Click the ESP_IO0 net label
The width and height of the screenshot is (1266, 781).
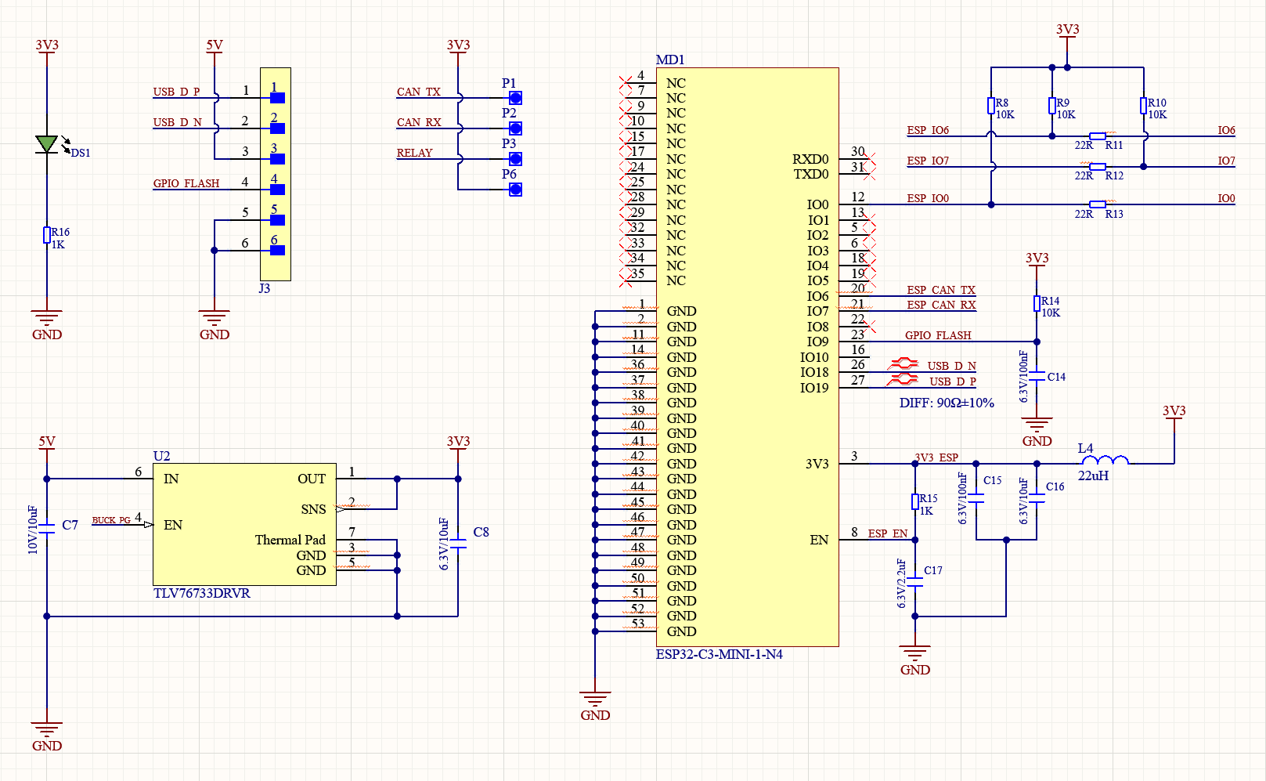pyautogui.click(x=928, y=198)
